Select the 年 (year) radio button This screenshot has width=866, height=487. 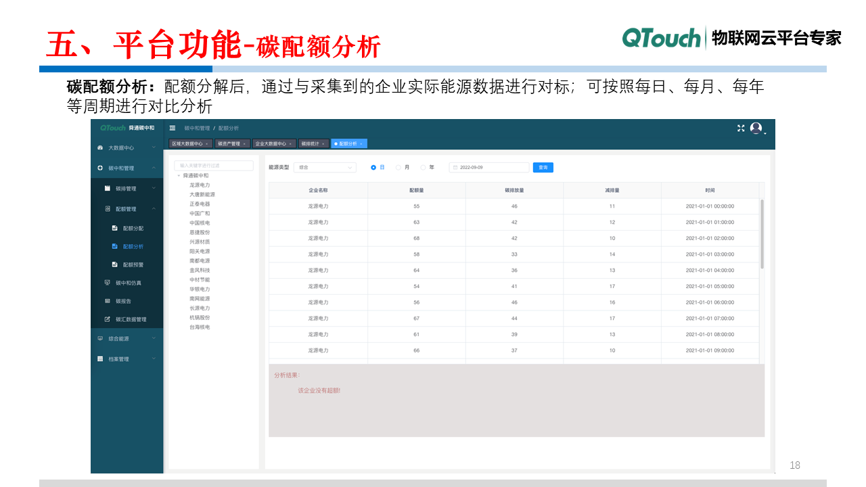[424, 168]
